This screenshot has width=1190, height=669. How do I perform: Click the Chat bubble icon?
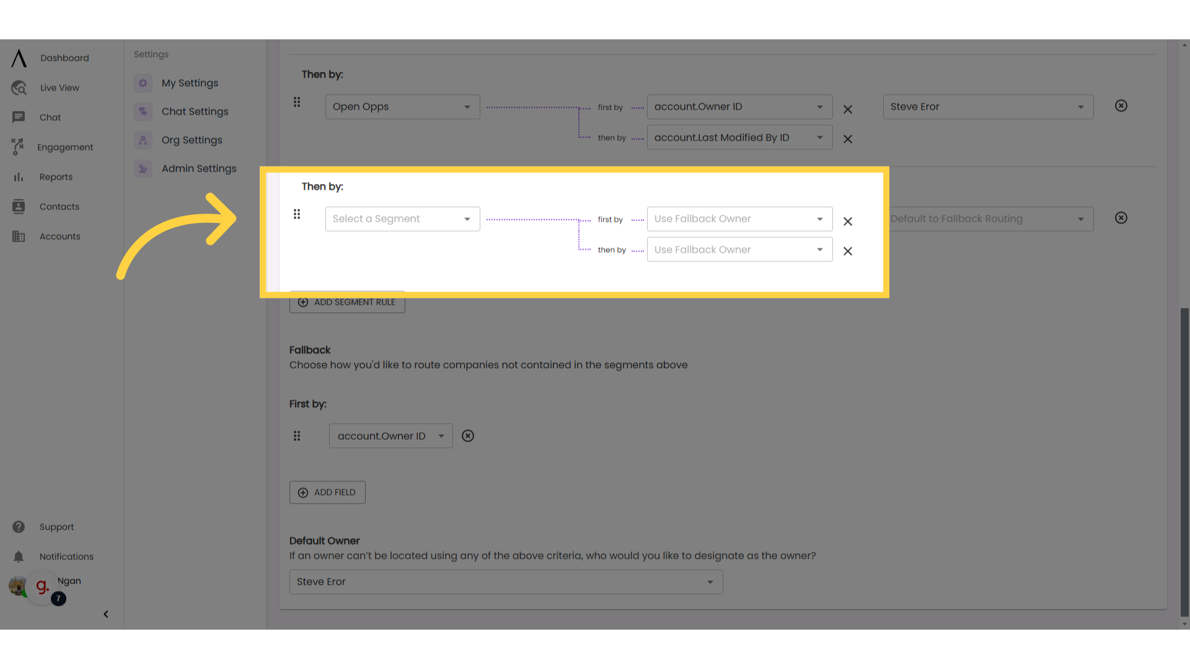pyautogui.click(x=19, y=118)
